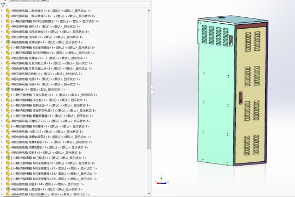Click the XYZ orientation triad

pos(162,180)
